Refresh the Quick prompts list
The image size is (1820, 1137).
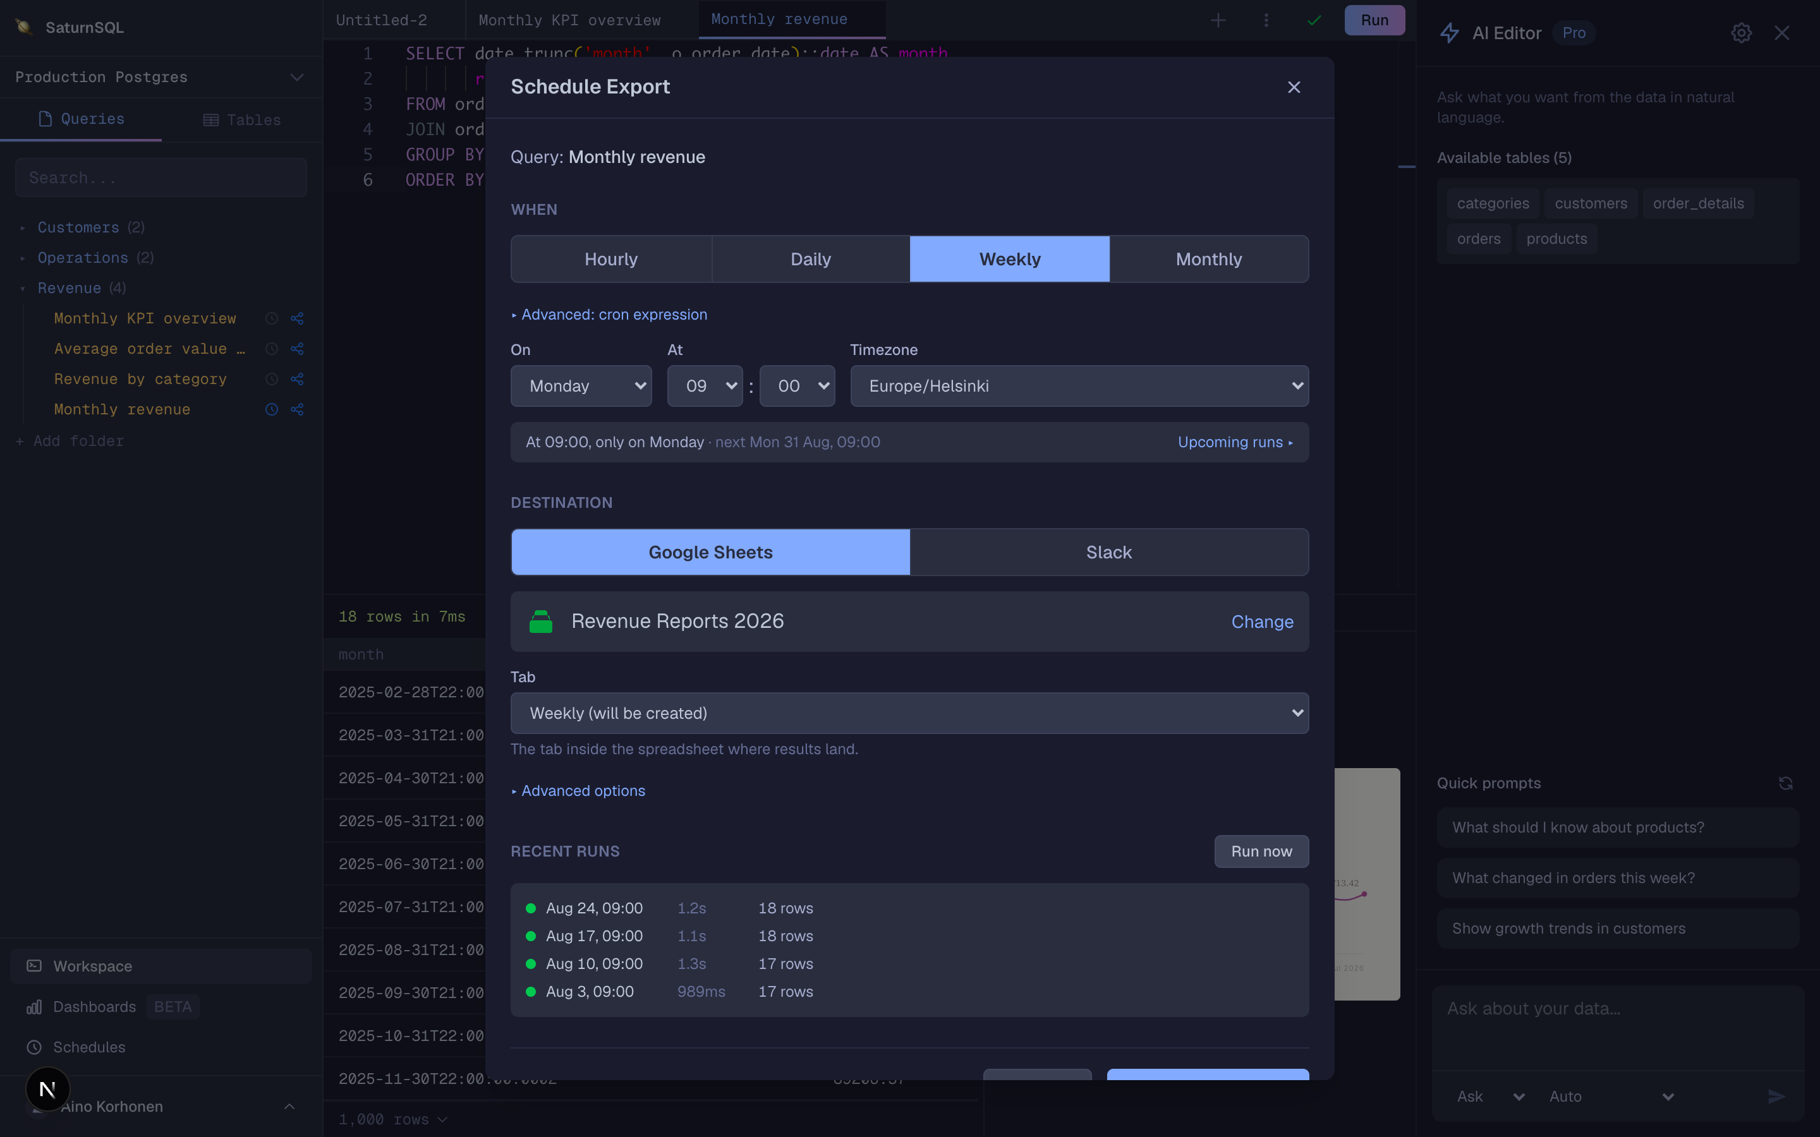click(1785, 783)
